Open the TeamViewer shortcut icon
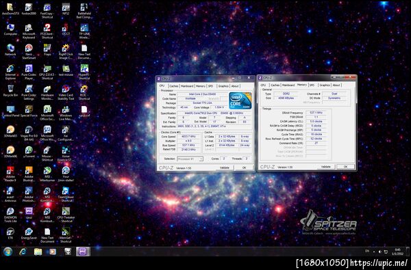The image size is (411, 270). click(x=66, y=194)
